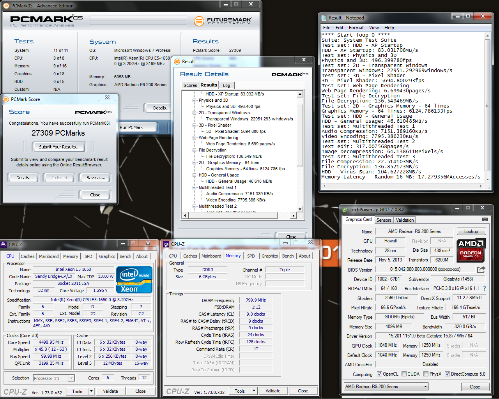Open SPD tab in CPU-Z Memory window

pos(251,256)
